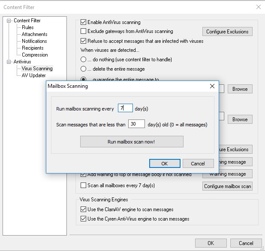This screenshot has height=251, width=265.
Task: Open Recipients tree item
Action: (x=33, y=48)
